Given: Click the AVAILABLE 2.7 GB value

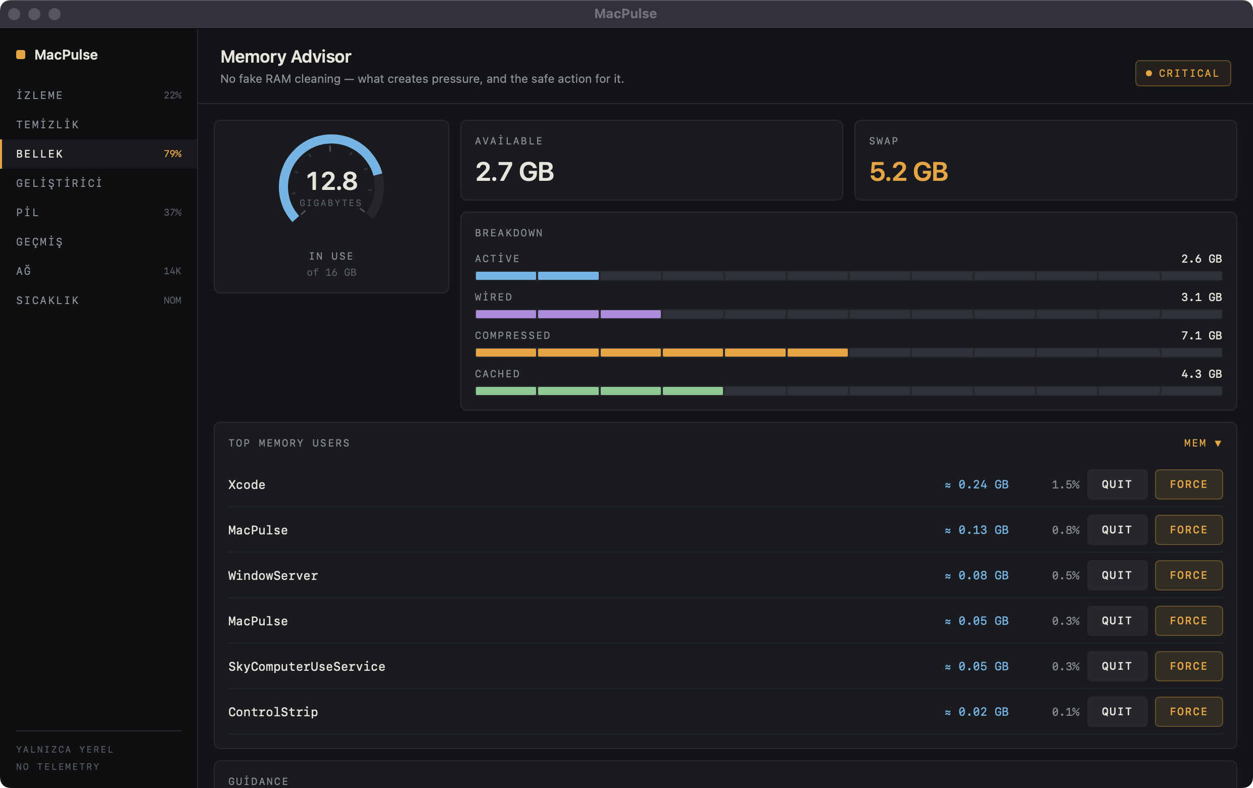Looking at the screenshot, I should click(x=515, y=172).
